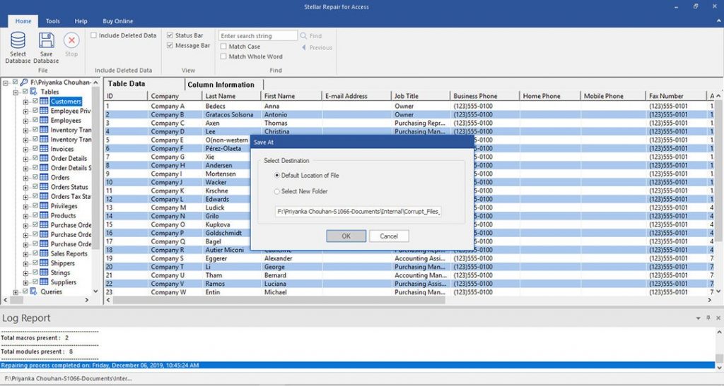Viewport: 724px width, 386px height.
Task: Click the Queries folder icon
Action: pyautogui.click(x=34, y=291)
